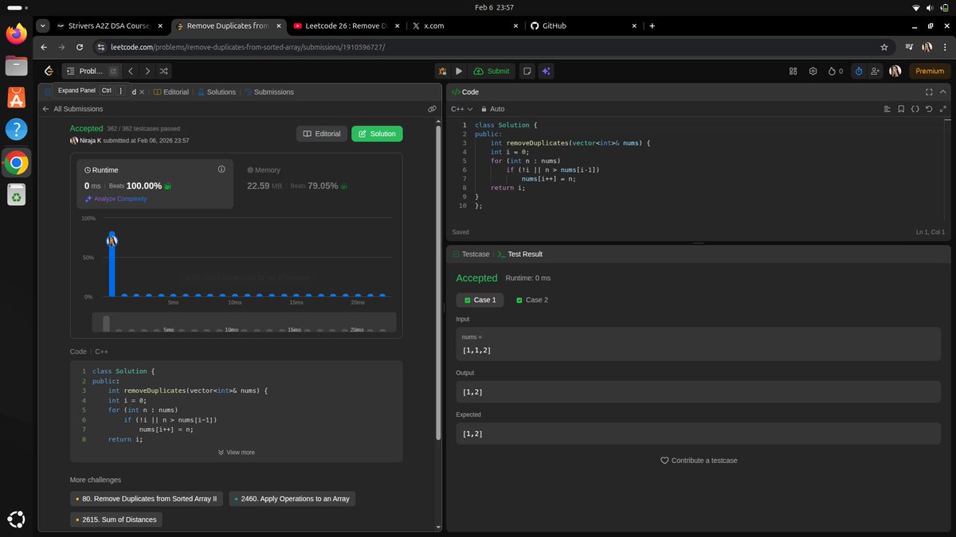Open Trash from the Ubuntu dock
Image resolution: width=956 pixels, height=537 pixels.
pyautogui.click(x=17, y=194)
